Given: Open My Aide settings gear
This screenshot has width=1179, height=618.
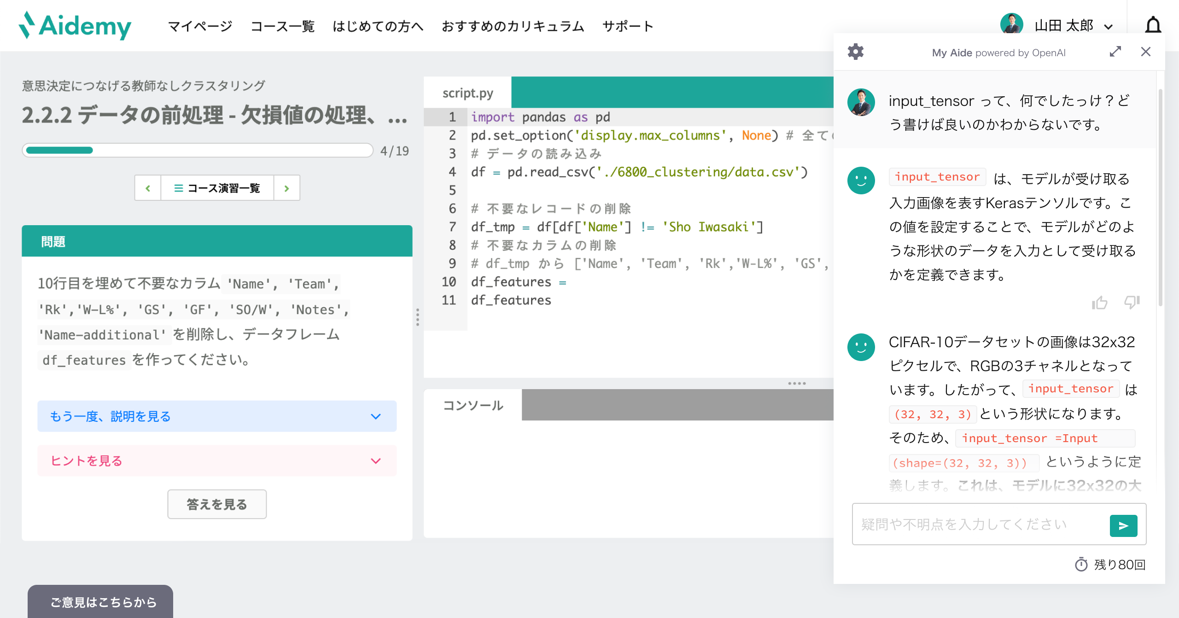Looking at the screenshot, I should 855,52.
